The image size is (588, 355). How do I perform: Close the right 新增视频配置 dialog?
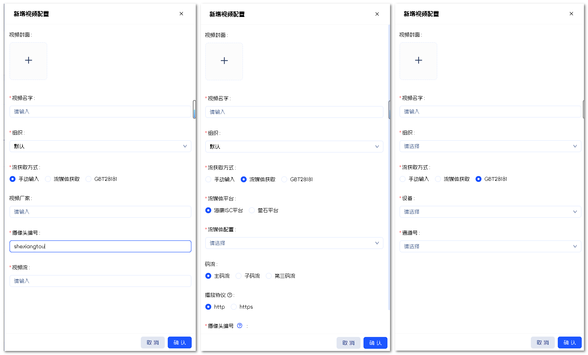(x=571, y=14)
